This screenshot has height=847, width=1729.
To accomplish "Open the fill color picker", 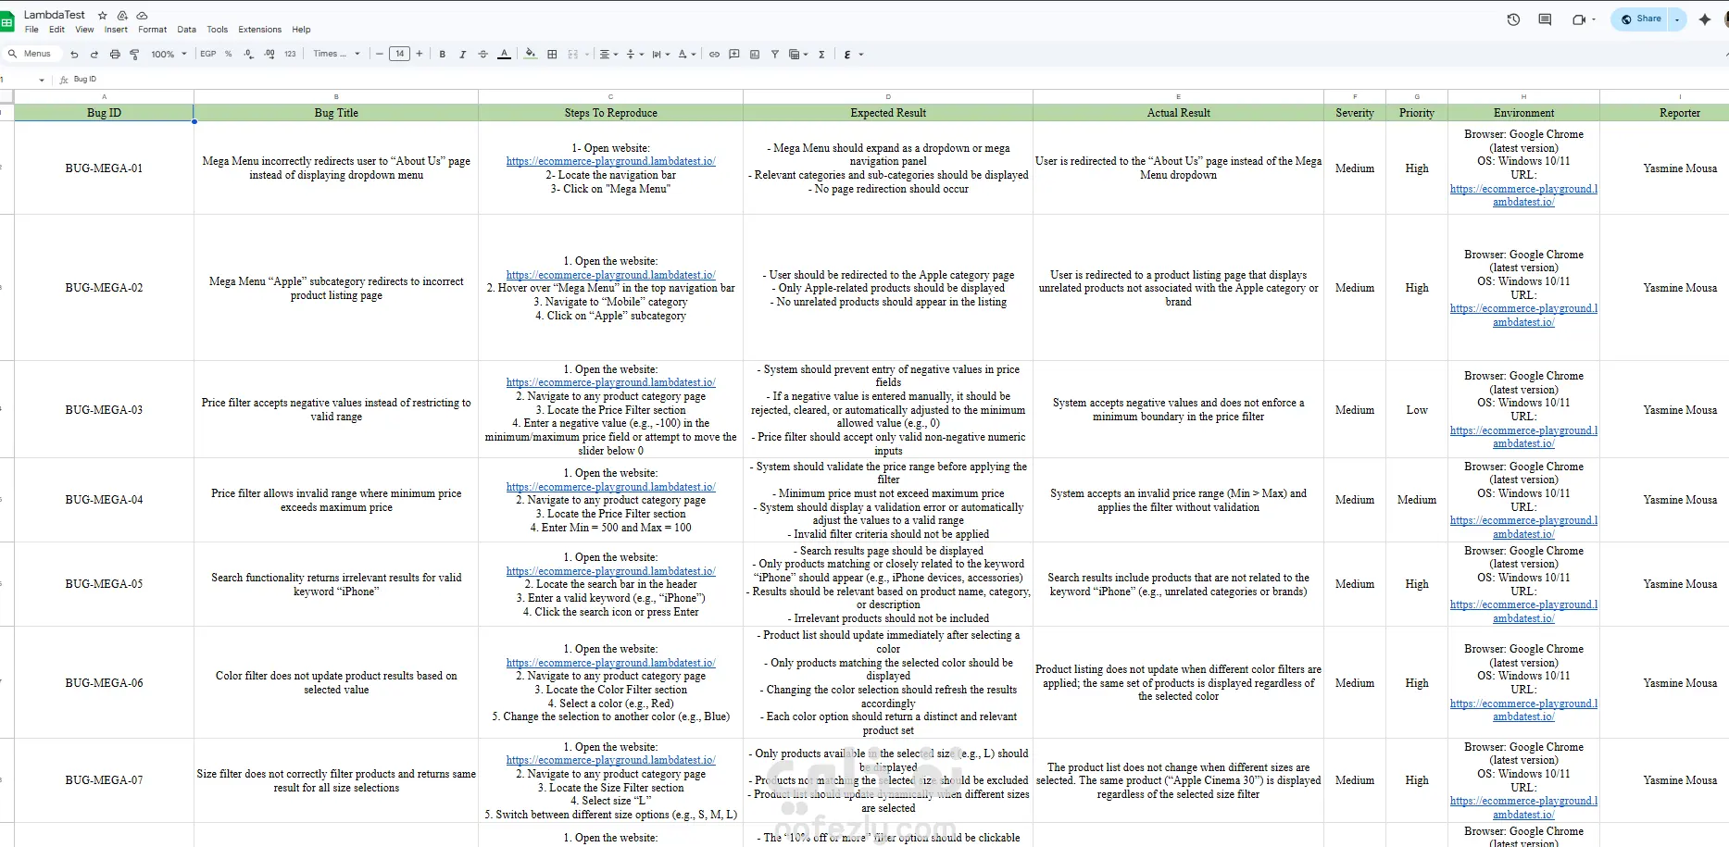I will point(530,55).
